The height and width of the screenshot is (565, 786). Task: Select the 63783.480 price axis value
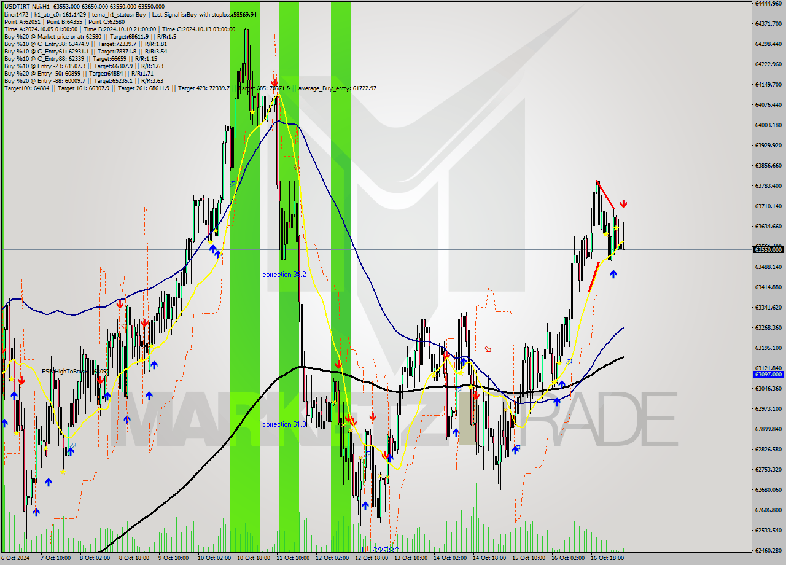(768, 185)
